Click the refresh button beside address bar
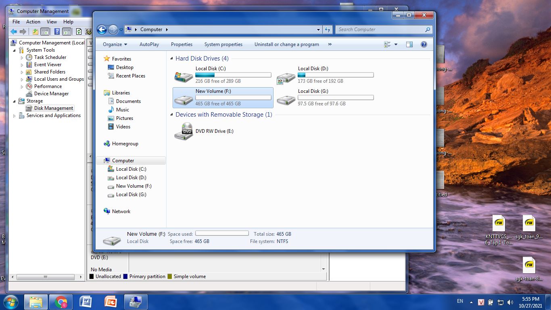The image size is (551, 310). point(328,29)
